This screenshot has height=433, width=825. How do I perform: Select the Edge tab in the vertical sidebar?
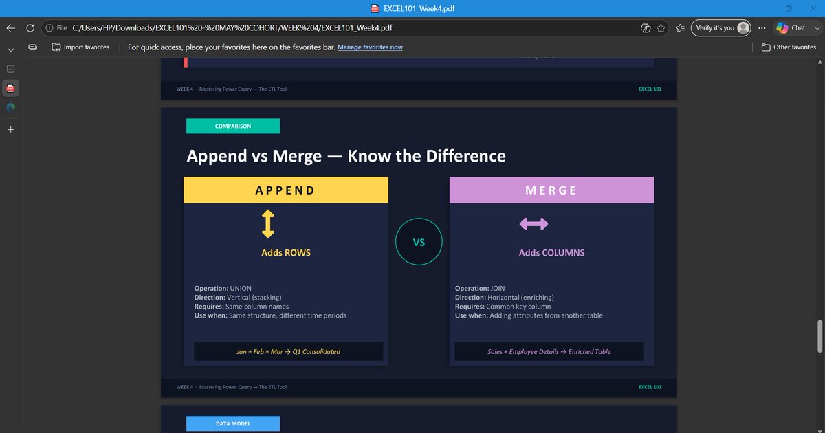pos(10,107)
